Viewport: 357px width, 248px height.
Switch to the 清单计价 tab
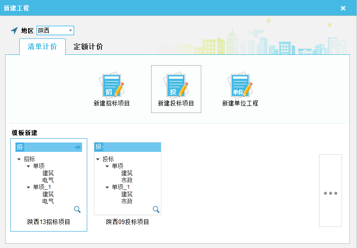pos(42,47)
